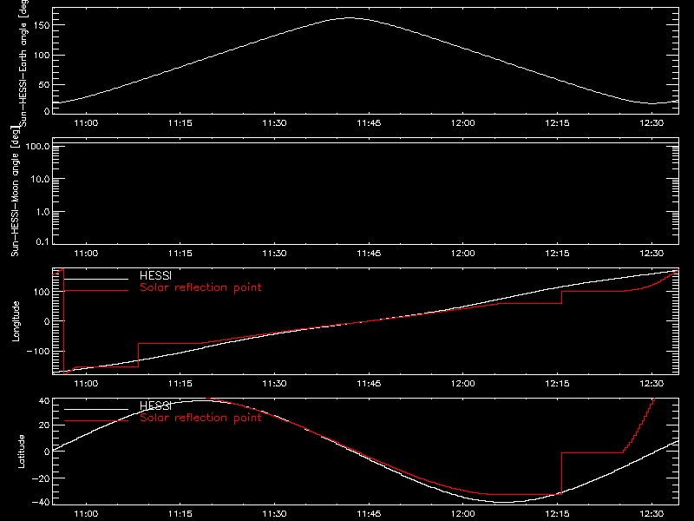Click white HESSI legend line in Longitude panel
Image resolution: width=694 pixels, height=521 pixels.
96,279
